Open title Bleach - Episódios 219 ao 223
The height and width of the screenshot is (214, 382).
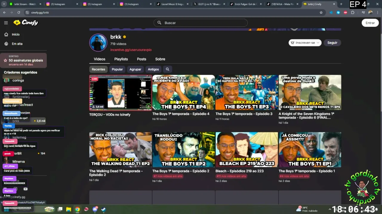(x=240, y=171)
